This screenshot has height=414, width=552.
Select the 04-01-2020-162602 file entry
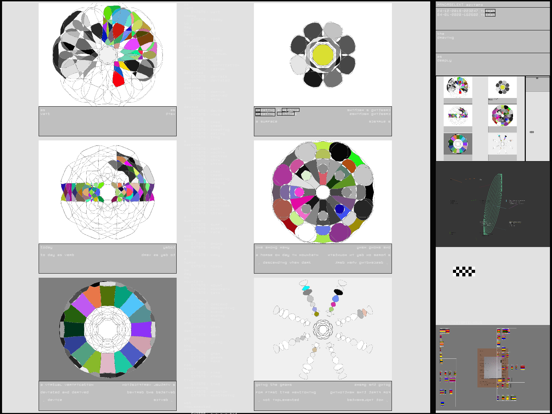[457, 15]
